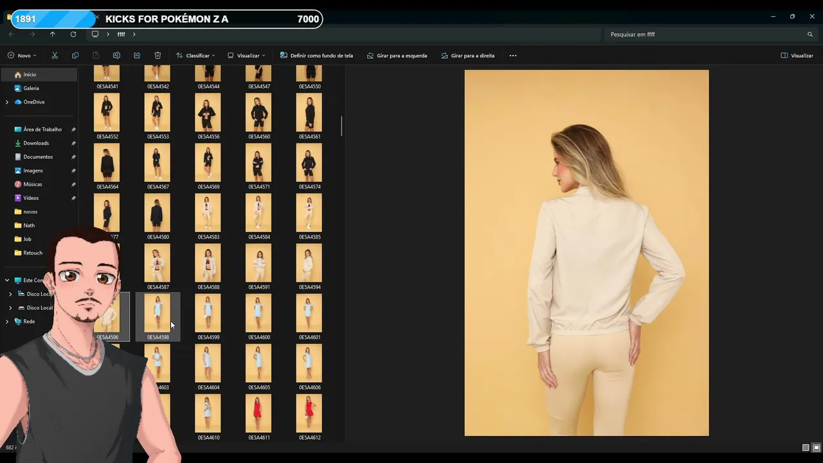Click the monitor icon in address bar
Screen dimensions: 823x463
pos(95,34)
